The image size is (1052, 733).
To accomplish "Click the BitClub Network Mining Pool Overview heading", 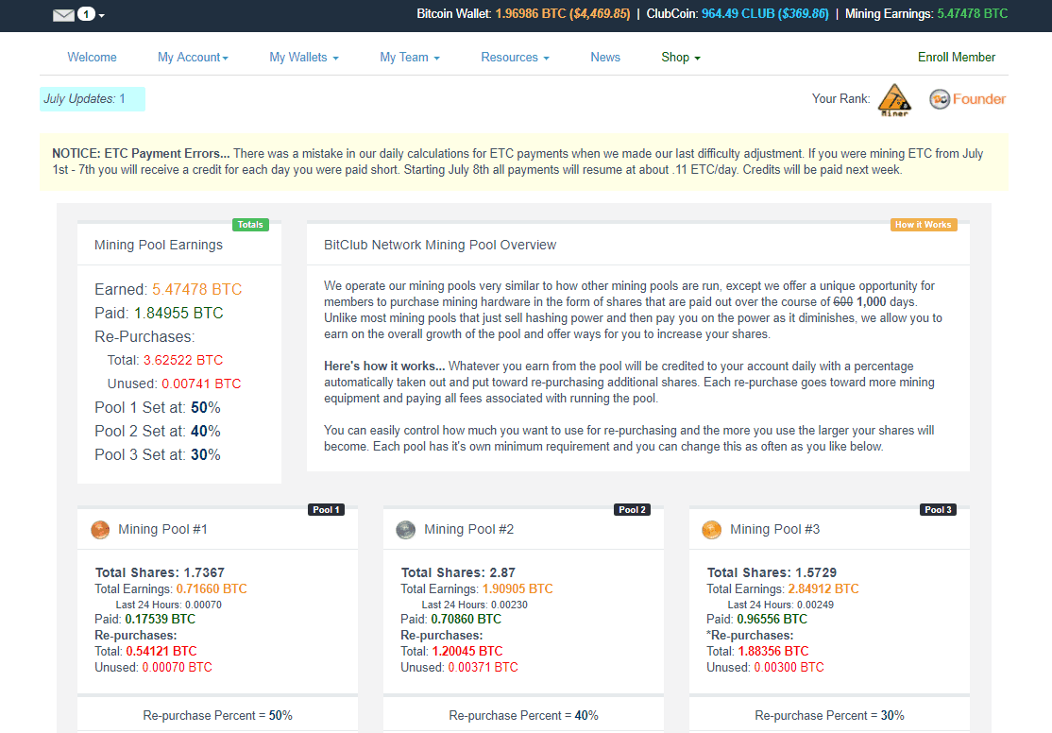I will [x=440, y=245].
